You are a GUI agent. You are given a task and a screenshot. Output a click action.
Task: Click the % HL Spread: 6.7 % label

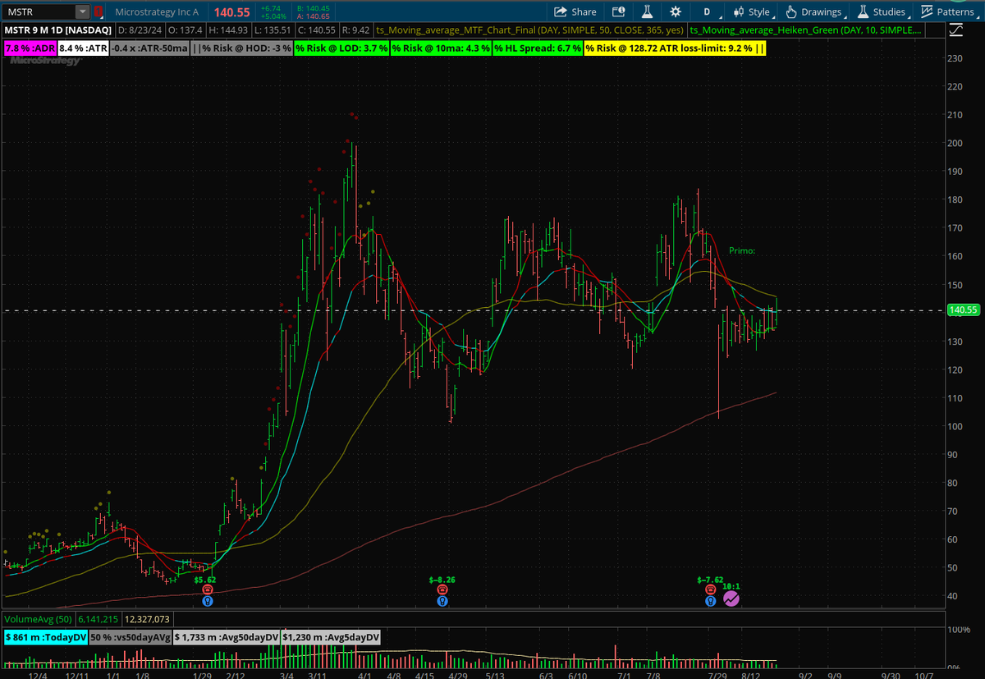538,48
